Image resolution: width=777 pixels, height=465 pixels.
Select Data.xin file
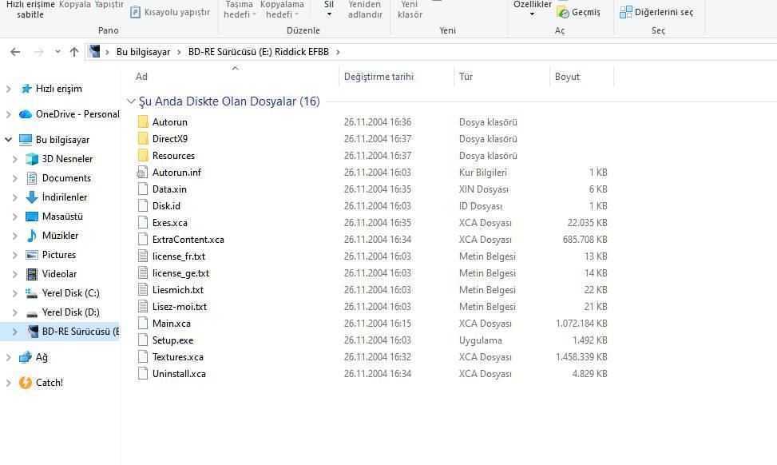coord(169,189)
